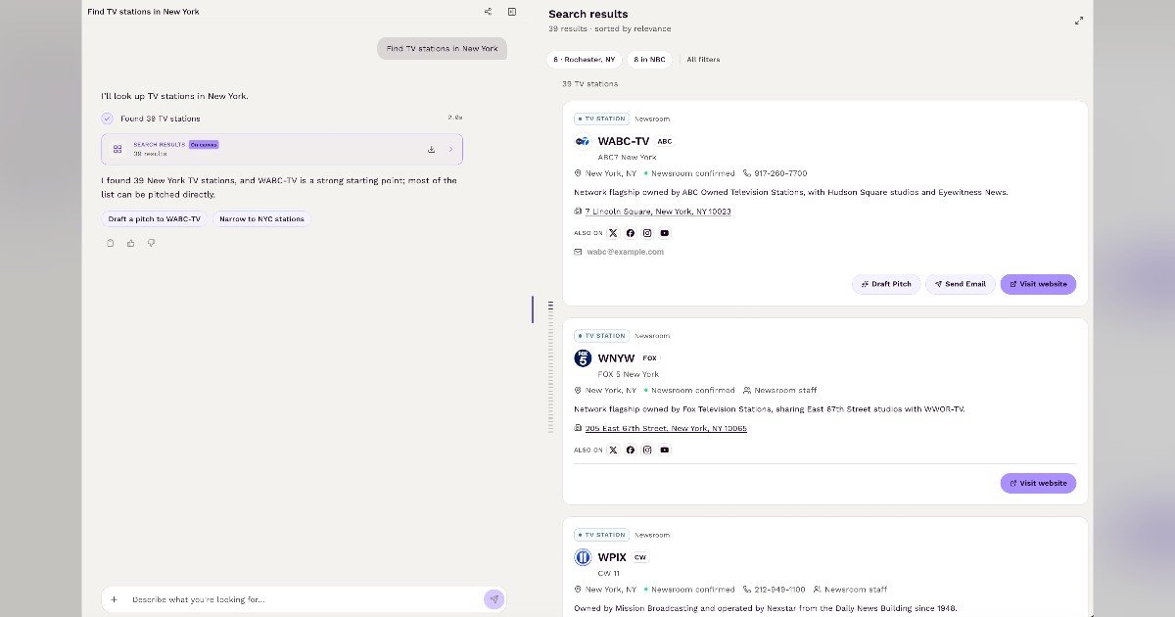Open the search results card chevron
Screen dimensions: 1175x617
coord(450,150)
